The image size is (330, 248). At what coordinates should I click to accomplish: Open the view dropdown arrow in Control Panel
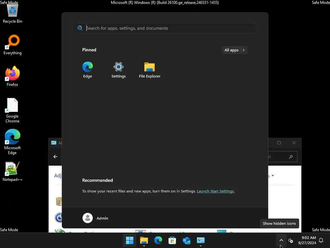273,175
